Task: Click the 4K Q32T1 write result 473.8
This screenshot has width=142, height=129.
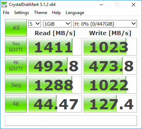Action: click(110, 66)
